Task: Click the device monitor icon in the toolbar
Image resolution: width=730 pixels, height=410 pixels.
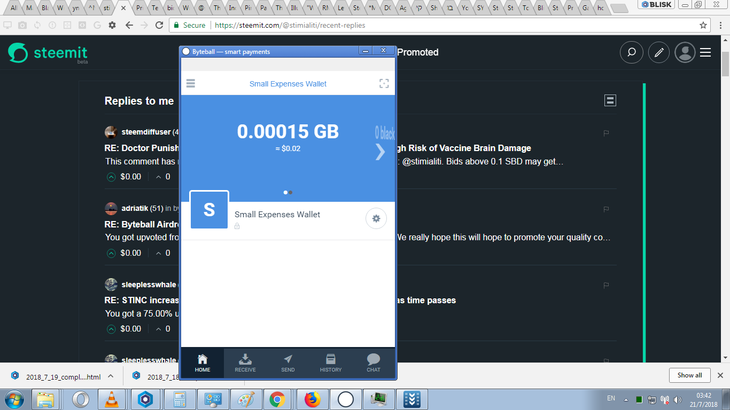Action: (x=7, y=25)
